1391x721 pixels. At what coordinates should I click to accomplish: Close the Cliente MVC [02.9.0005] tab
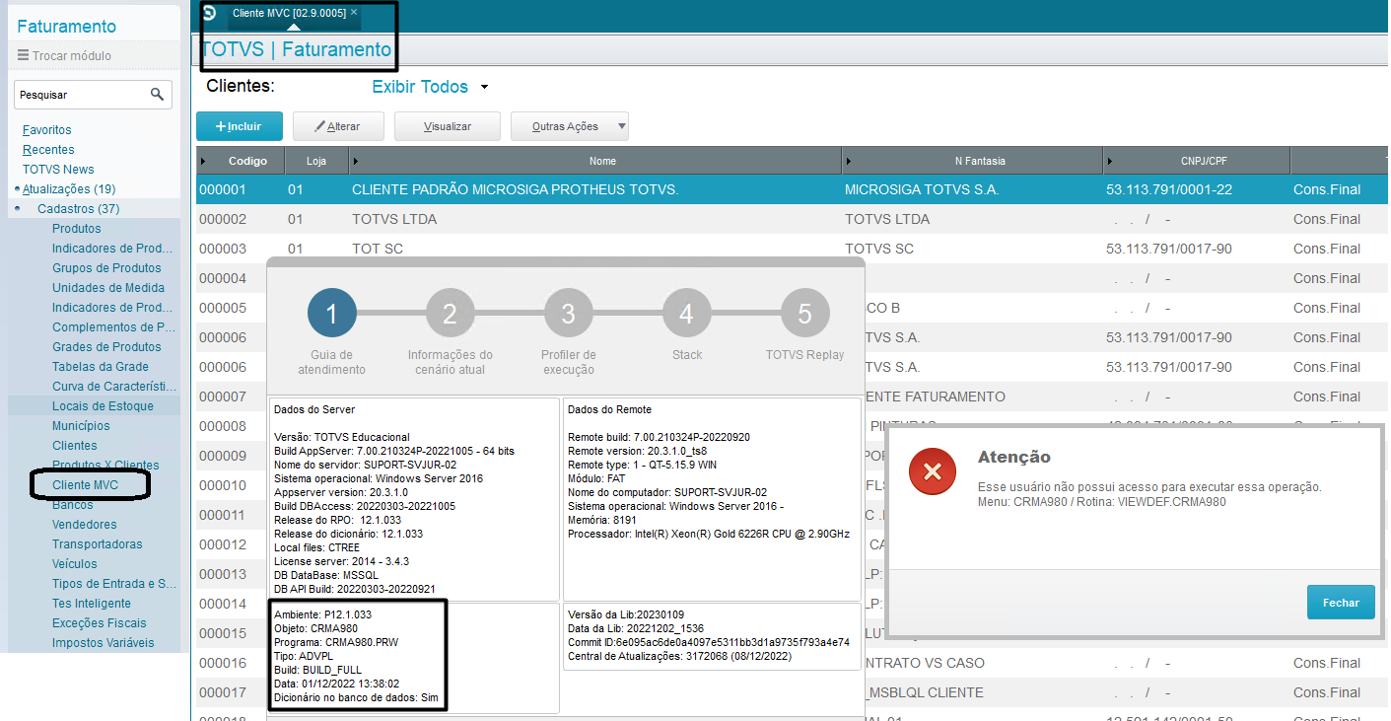click(x=354, y=12)
